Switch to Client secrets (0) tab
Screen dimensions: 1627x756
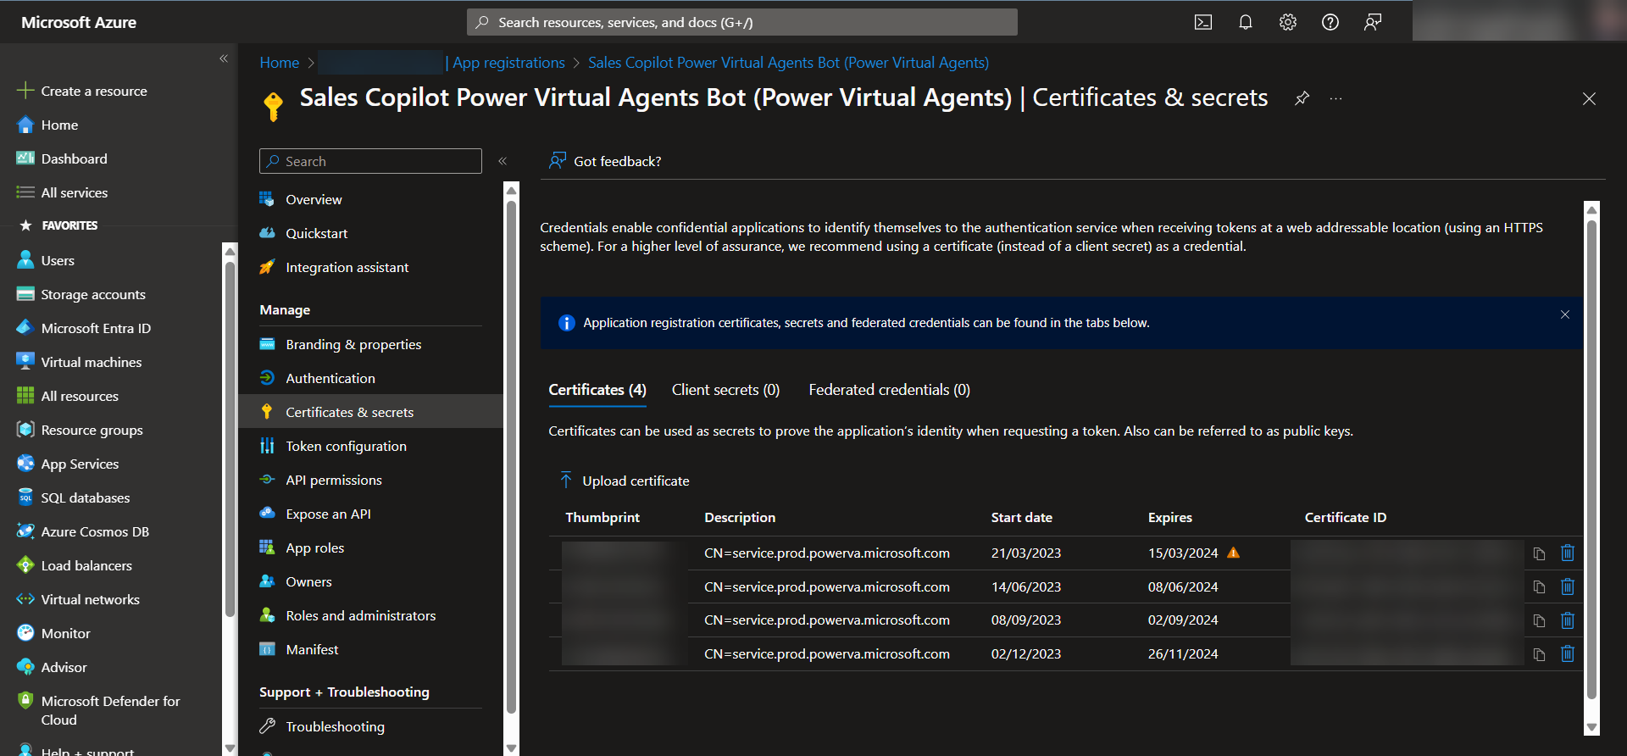click(725, 390)
